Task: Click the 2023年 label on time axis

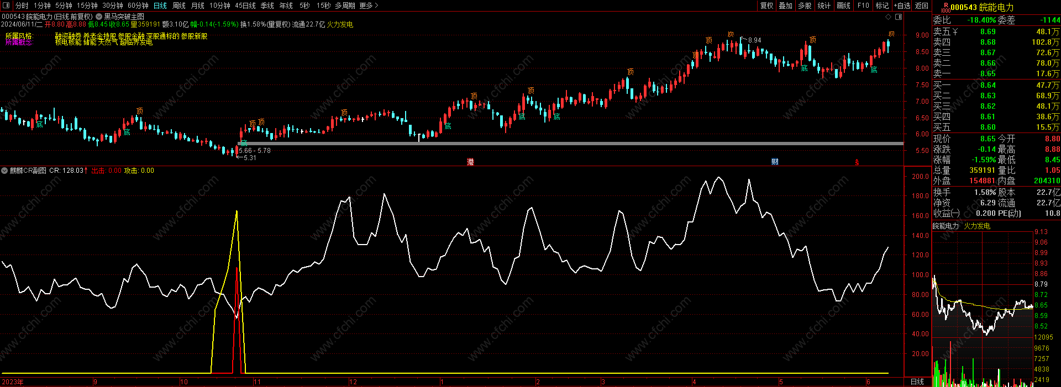Action: (13, 382)
